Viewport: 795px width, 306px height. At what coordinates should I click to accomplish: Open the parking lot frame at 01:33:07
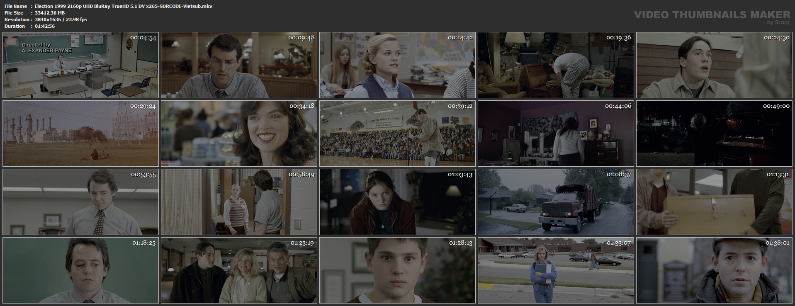point(556,270)
